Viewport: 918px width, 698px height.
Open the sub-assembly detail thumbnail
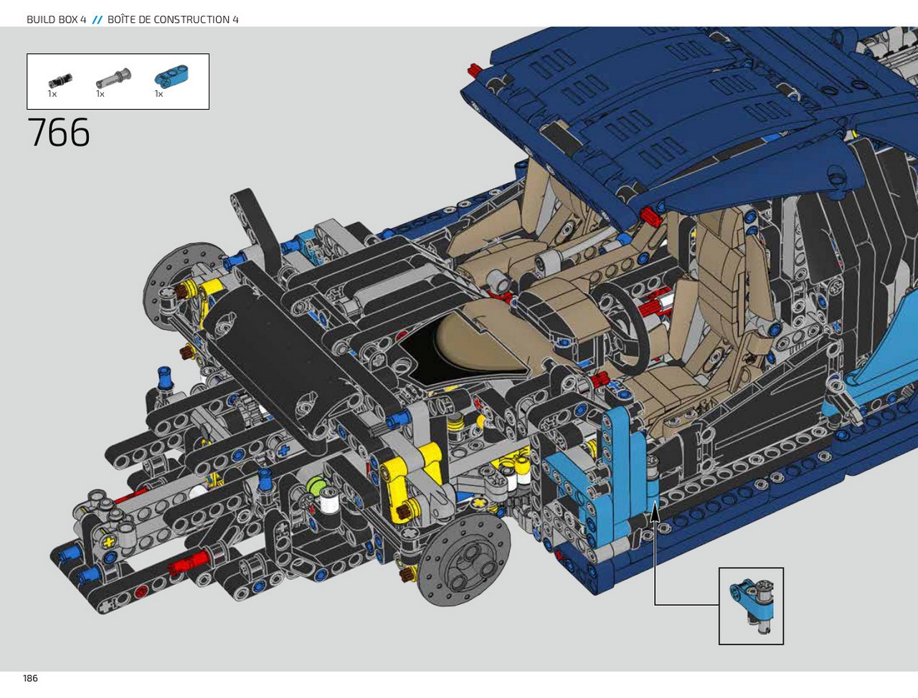pyautogui.click(x=751, y=606)
